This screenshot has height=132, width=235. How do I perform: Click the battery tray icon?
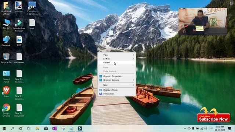click(197, 128)
